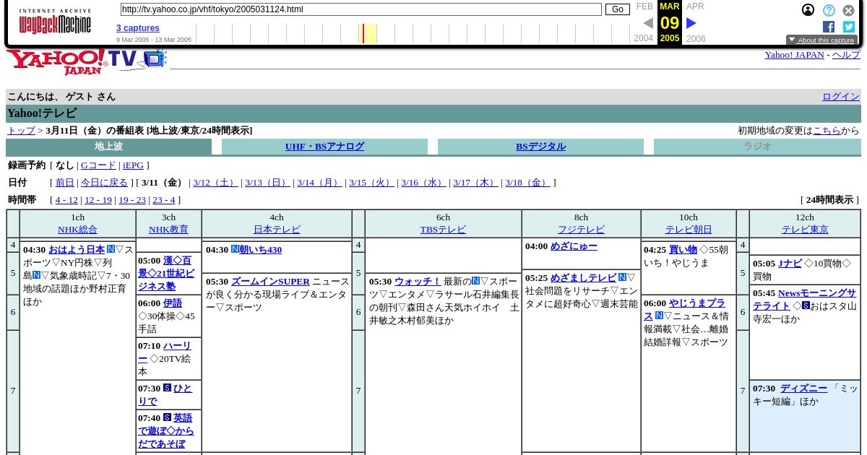Click the Wayback URL input field
Viewport: 867px width, 455px height.
tap(361, 9)
